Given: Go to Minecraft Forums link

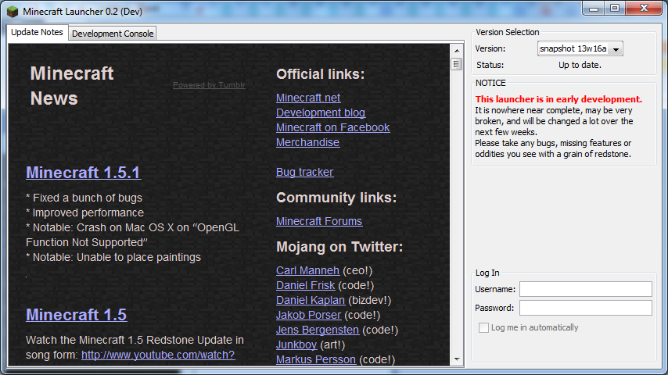Looking at the screenshot, I should point(319,221).
